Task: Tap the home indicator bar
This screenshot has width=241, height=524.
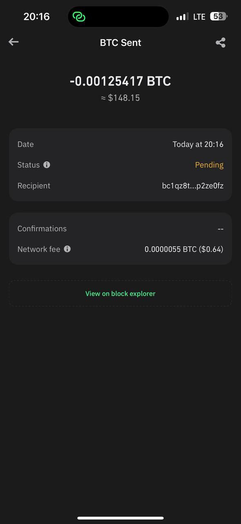Action: click(120, 518)
